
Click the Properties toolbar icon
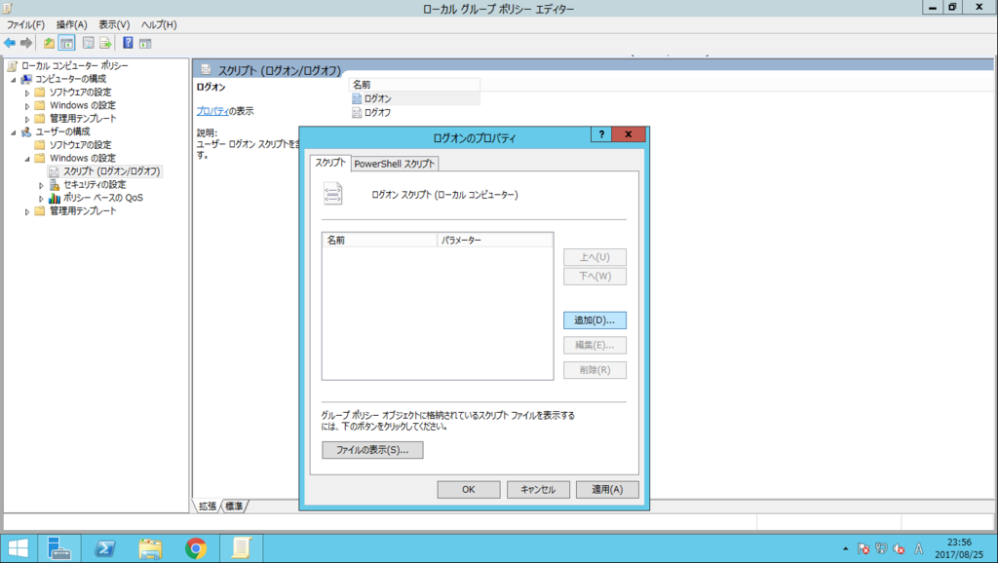click(89, 43)
